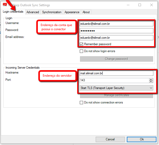Click the Username input field
Viewport: 159px width, 145px height.
click(x=116, y=24)
